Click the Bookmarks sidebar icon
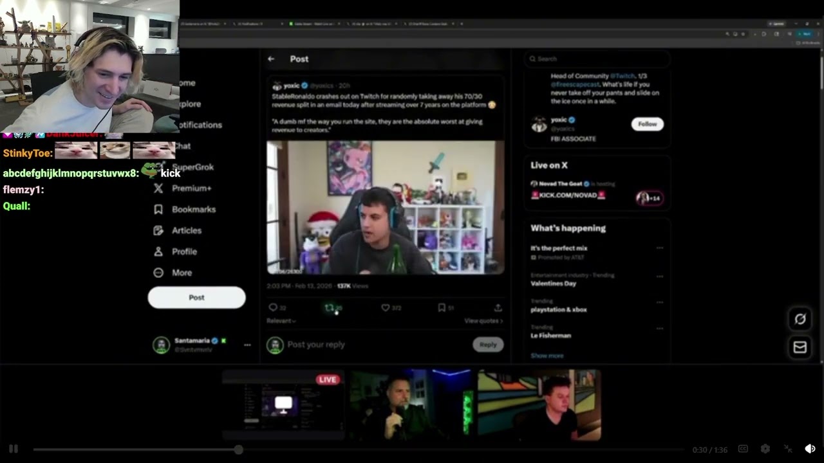824x463 pixels. tap(158, 209)
